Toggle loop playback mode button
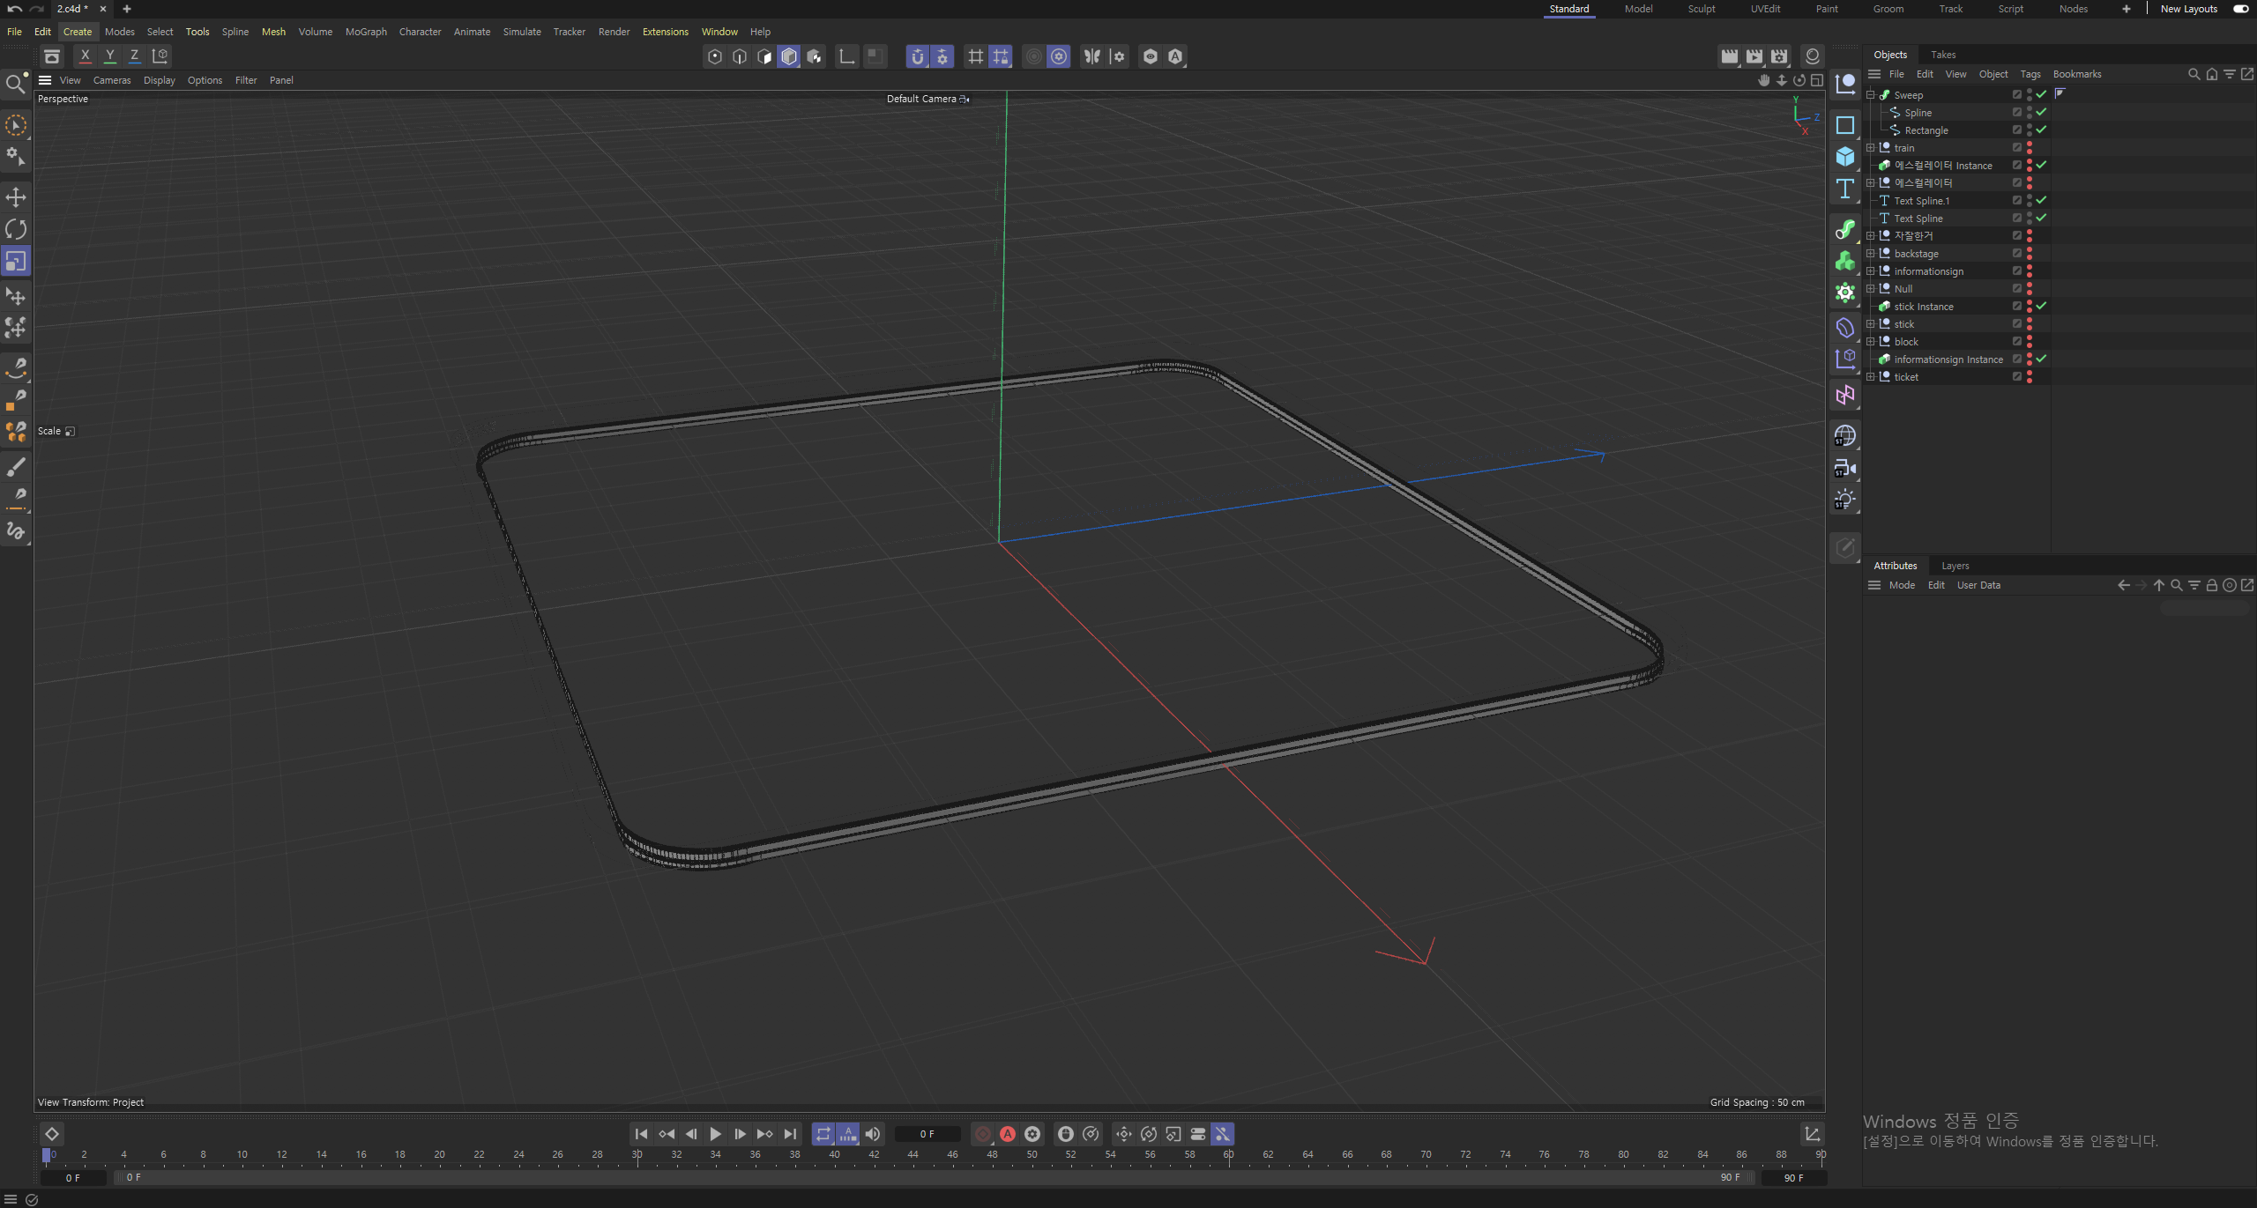The width and height of the screenshot is (2257, 1208). (x=823, y=1134)
